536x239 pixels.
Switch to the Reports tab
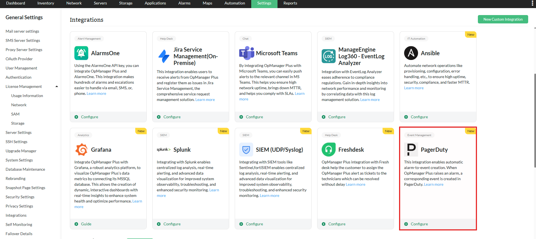290,3
